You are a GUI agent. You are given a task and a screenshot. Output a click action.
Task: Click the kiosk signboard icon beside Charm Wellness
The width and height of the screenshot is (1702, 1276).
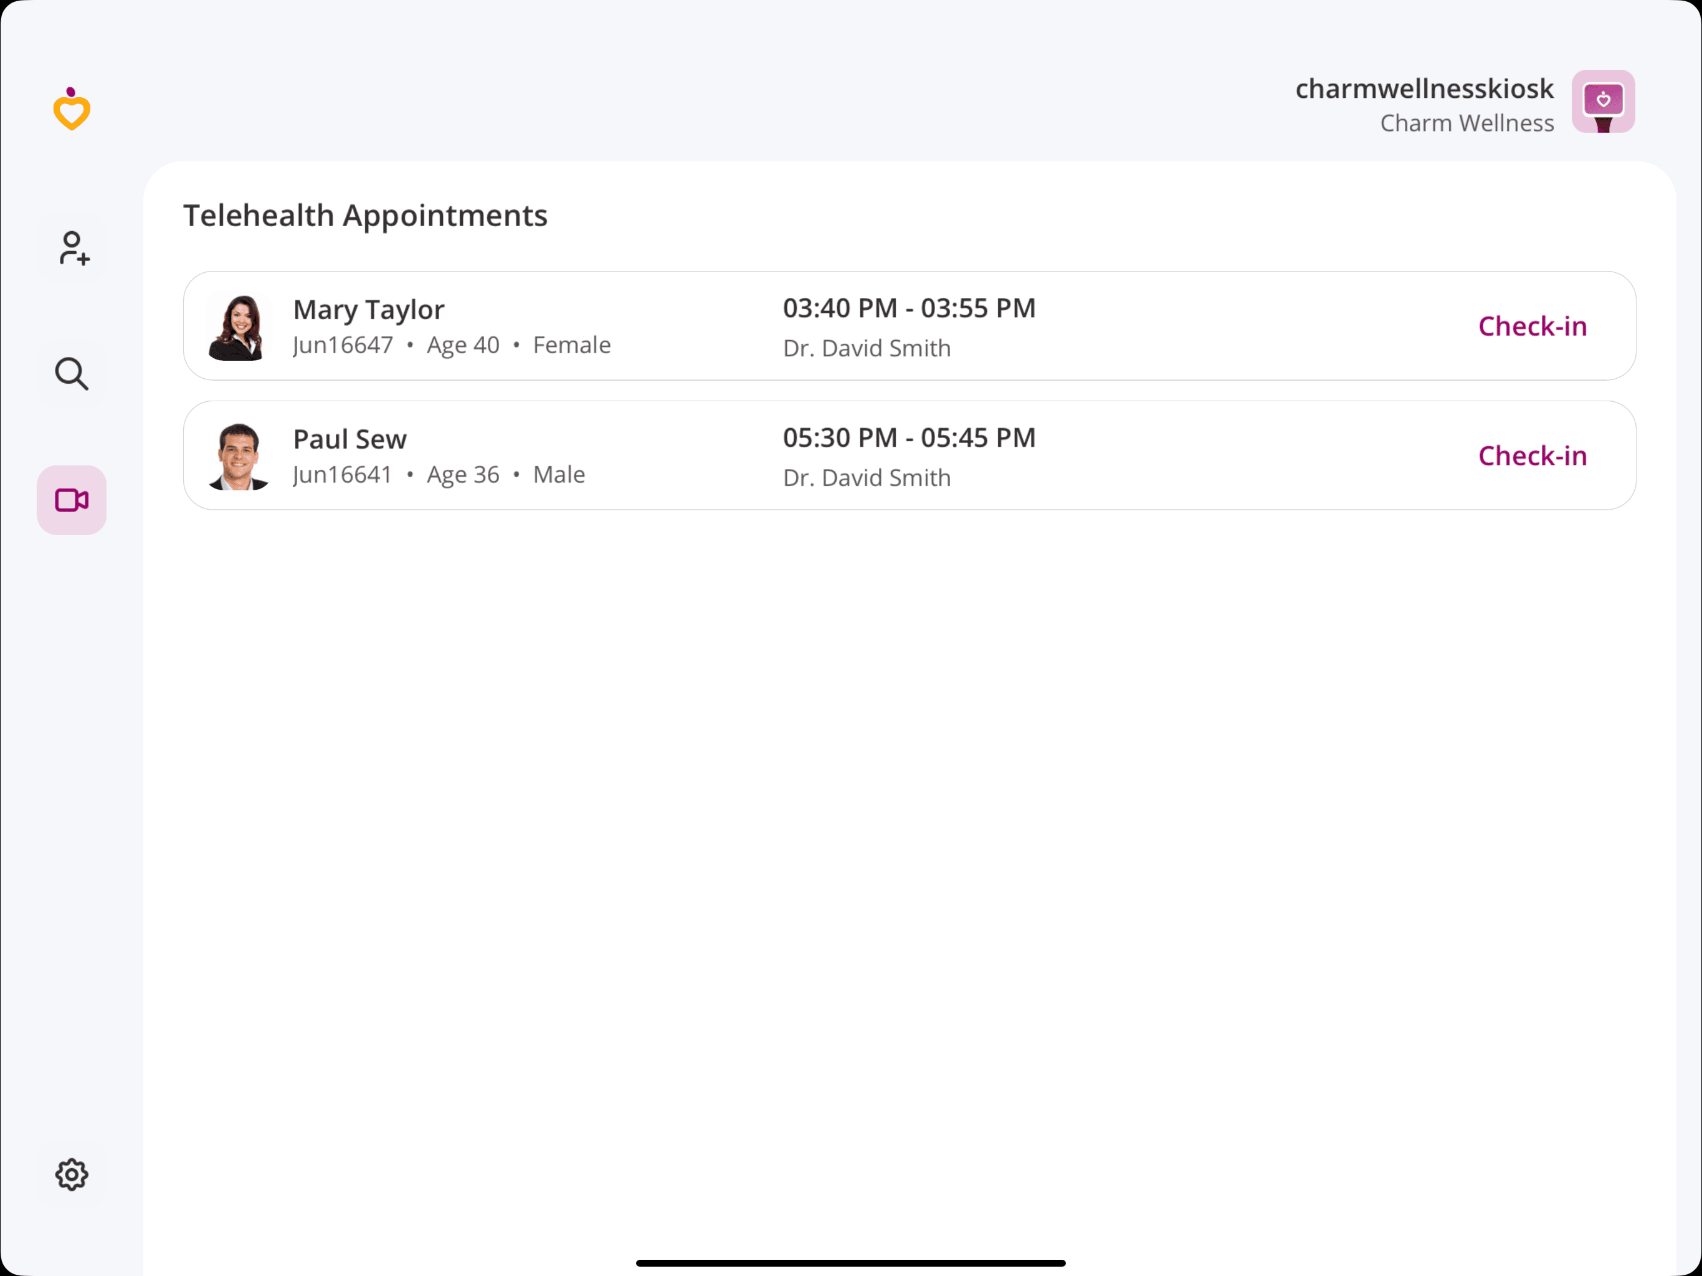click(1603, 101)
